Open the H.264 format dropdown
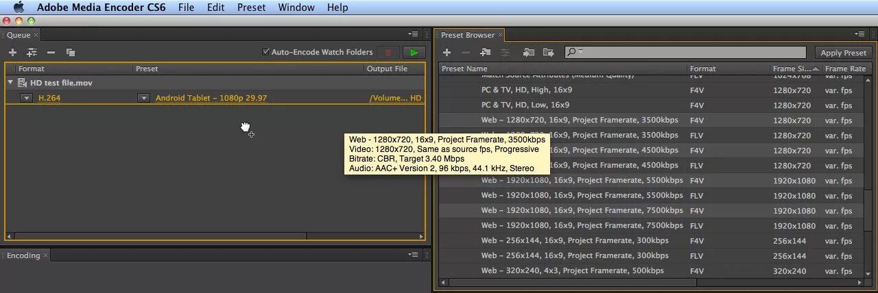 click(26, 98)
